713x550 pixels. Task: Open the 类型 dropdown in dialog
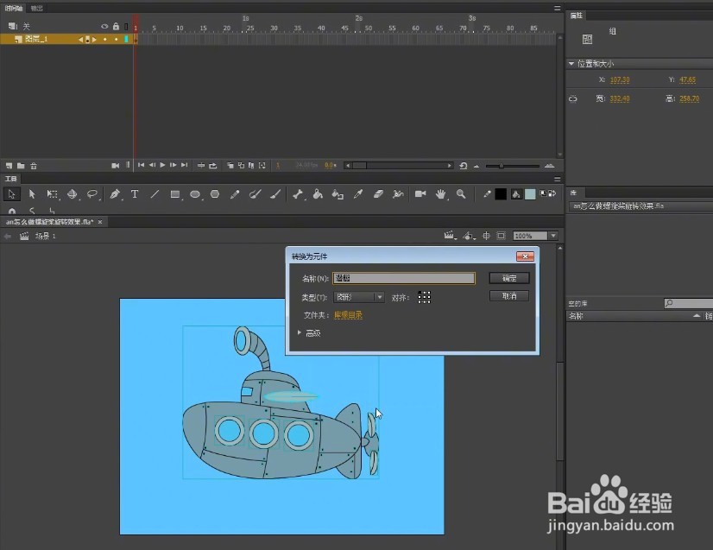coord(359,297)
